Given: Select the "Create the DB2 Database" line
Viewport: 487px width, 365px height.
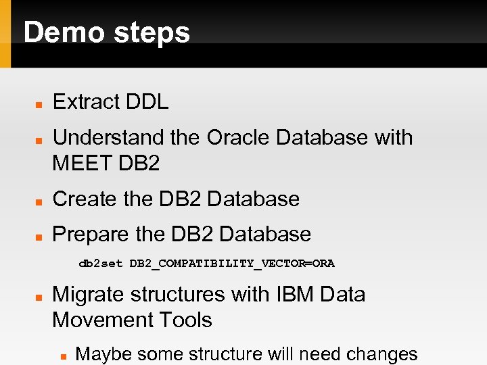Looking at the screenshot, I should (x=176, y=199).
